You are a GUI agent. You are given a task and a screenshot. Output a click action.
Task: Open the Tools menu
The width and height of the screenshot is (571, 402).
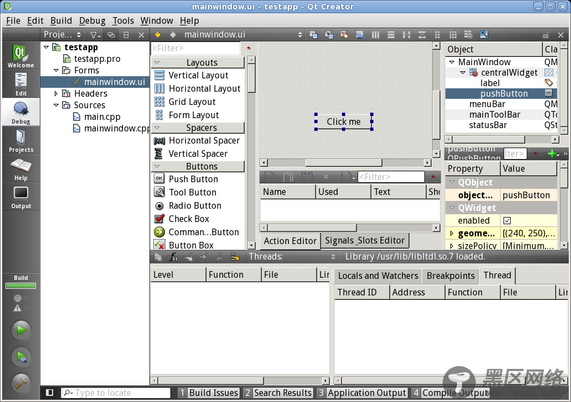pyautogui.click(x=123, y=21)
